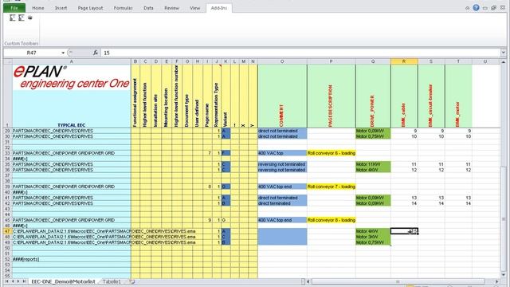Click the select-all corner of the grid

(7, 61)
